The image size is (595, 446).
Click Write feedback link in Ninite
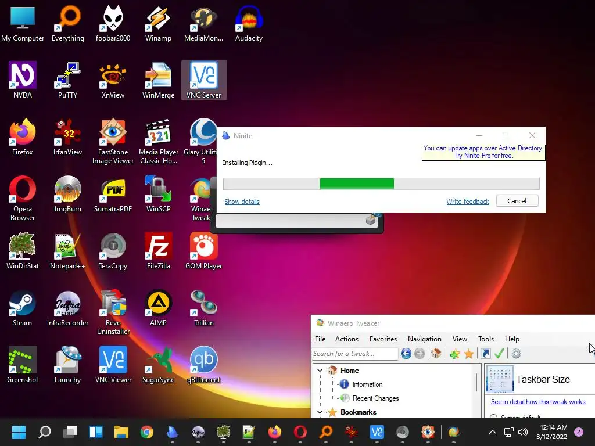(468, 202)
